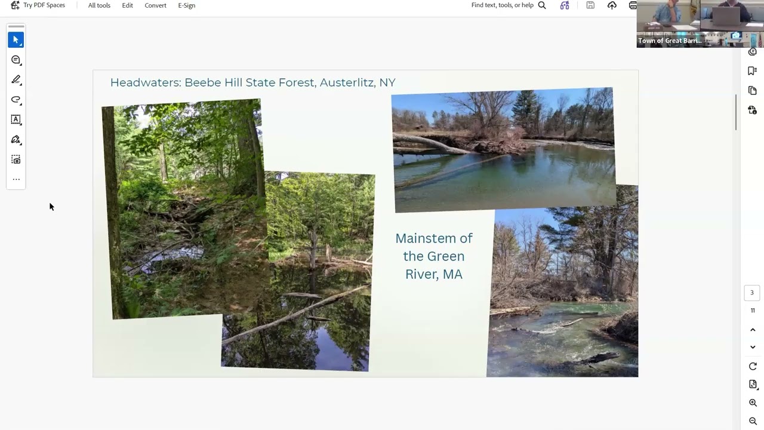Click the Find text, tools, or help field
This screenshot has width=764, height=430.
pyautogui.click(x=502, y=5)
